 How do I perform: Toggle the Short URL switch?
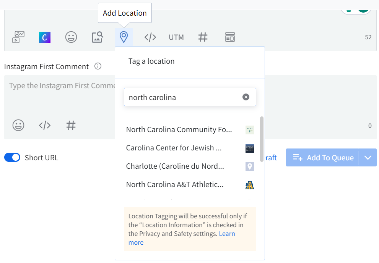pyautogui.click(x=12, y=157)
